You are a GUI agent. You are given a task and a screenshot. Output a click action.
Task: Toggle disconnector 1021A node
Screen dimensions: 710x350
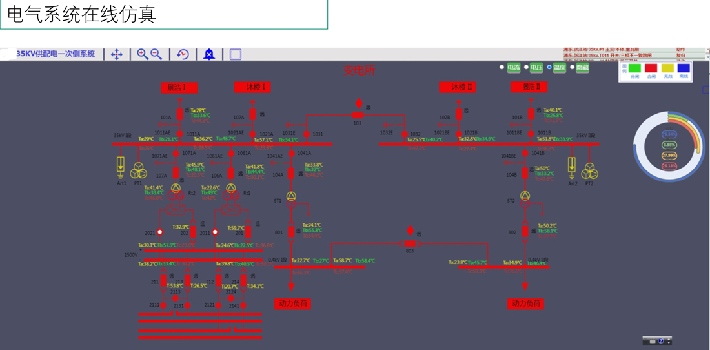(252, 134)
